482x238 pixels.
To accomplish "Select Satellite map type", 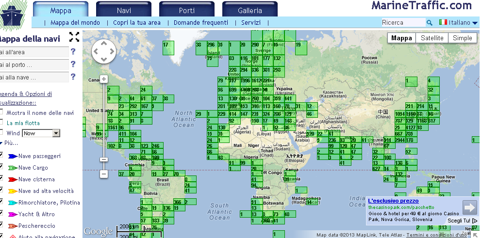I will click(432, 38).
